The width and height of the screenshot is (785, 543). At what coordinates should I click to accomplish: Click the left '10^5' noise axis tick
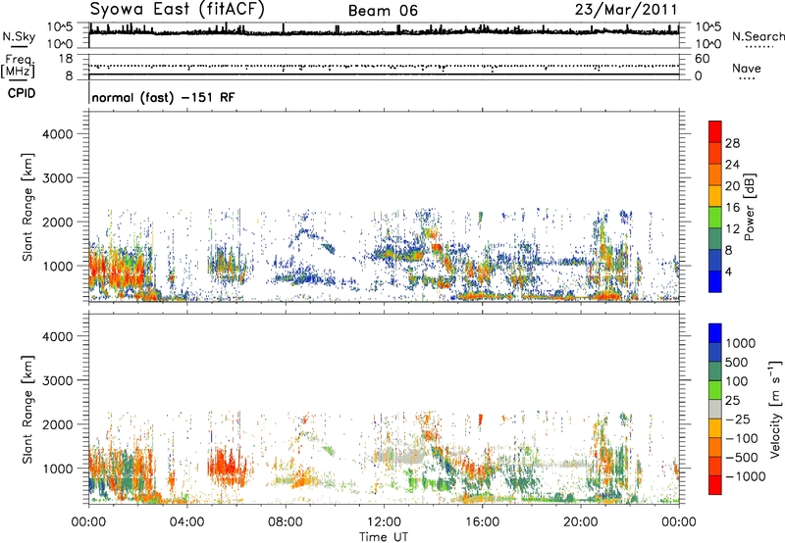click(x=60, y=27)
